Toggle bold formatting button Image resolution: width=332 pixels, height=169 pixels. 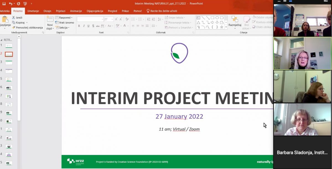pos(79,26)
